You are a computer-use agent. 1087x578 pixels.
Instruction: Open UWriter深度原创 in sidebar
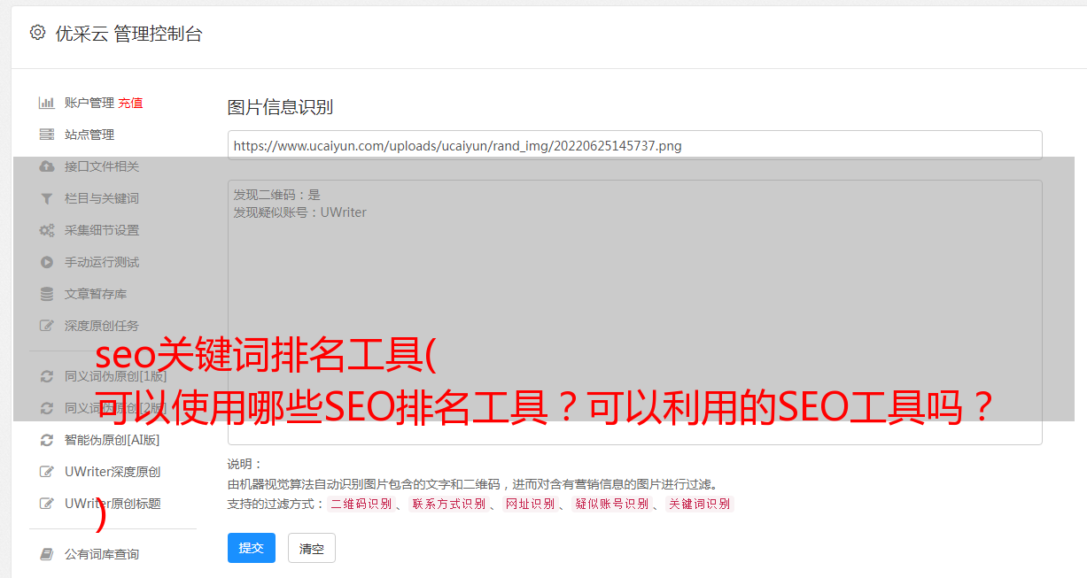[113, 472]
